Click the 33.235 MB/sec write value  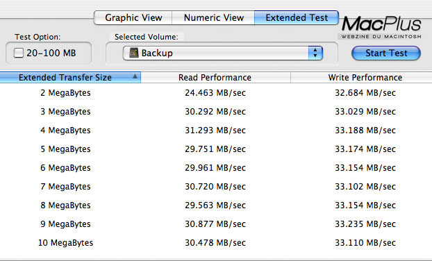pyautogui.click(x=365, y=224)
